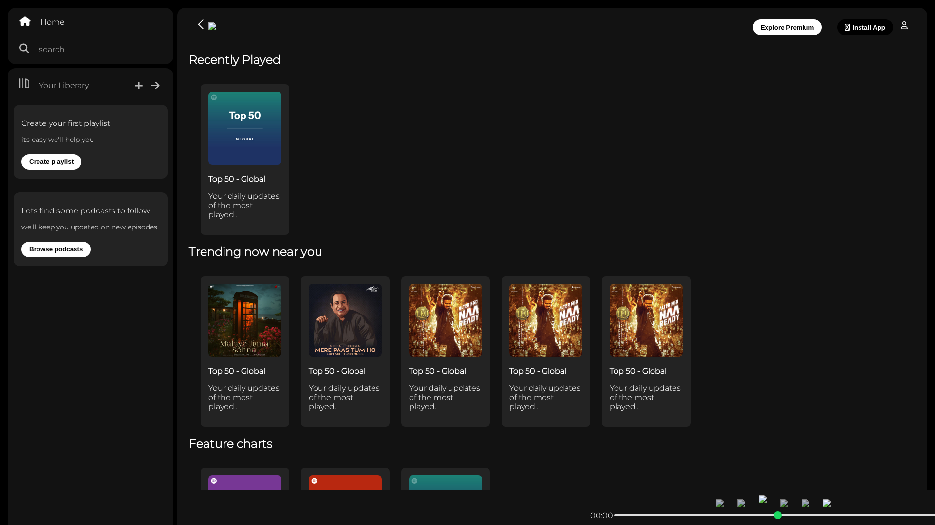Screen dimensions: 935x525
Task: Open the user profile icon
Action: (904, 25)
